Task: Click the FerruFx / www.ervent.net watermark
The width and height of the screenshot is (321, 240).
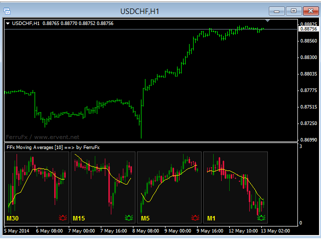Action: pos(43,136)
